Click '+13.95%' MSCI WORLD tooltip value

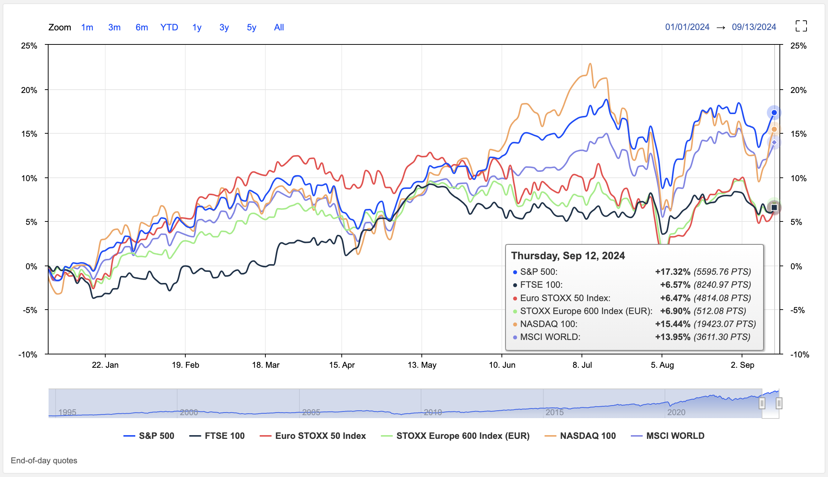672,337
